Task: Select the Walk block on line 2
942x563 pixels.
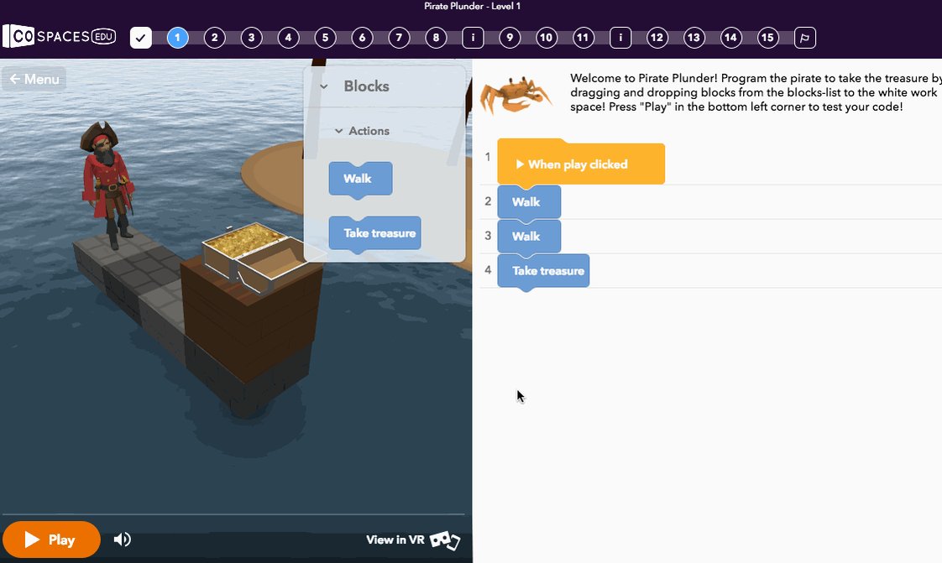Action: coord(529,202)
